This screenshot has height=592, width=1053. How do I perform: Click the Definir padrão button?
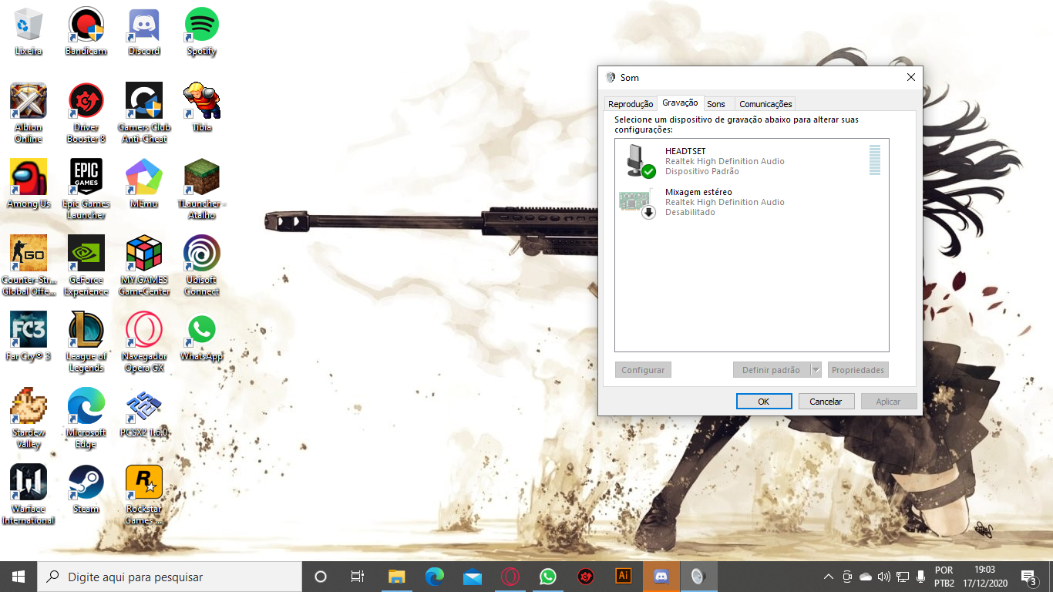tap(771, 370)
